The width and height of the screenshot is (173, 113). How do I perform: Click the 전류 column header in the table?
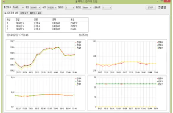(36, 20)
